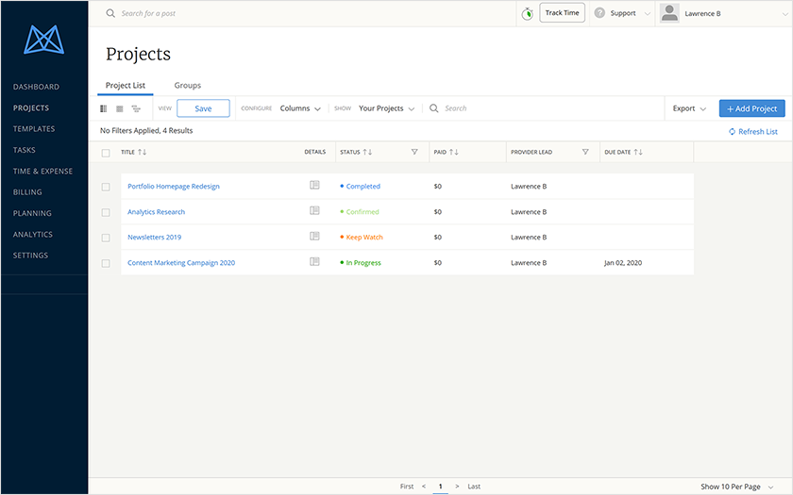Expand the Export dropdown
Screen dimensions: 793x495
point(689,108)
